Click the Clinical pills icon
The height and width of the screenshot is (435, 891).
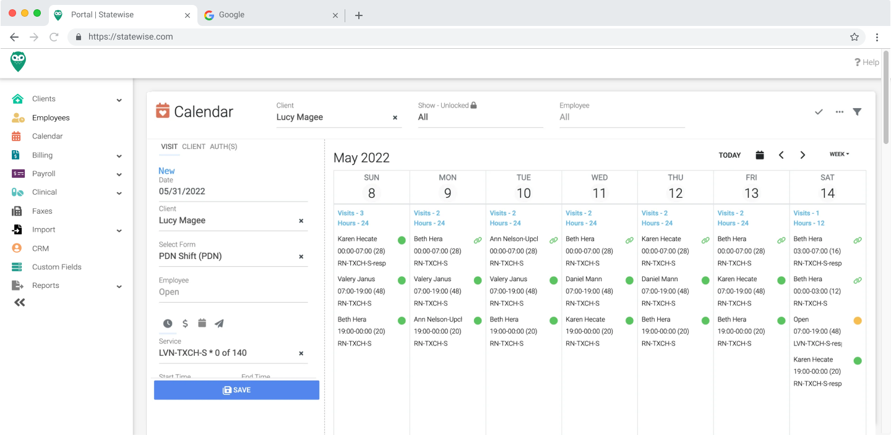click(x=17, y=192)
